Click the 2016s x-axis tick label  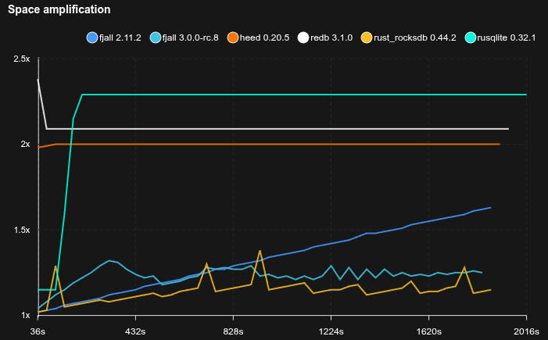[x=526, y=330]
